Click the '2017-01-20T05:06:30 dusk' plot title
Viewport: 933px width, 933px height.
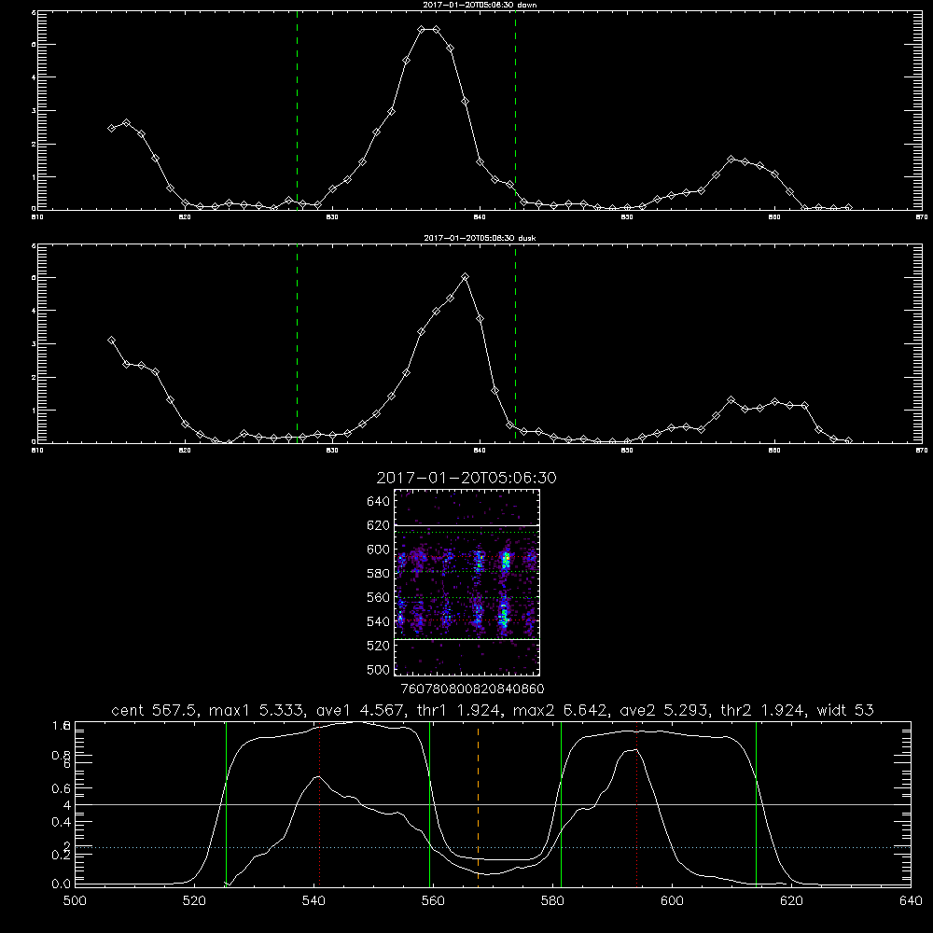point(480,238)
